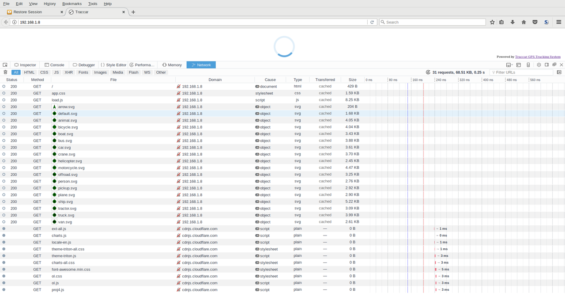Show your bookmarks list
The image size is (565, 304).
501,22
